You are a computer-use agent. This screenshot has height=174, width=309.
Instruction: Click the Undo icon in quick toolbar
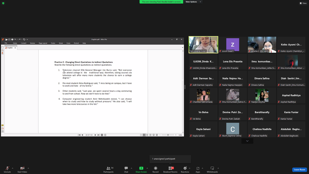[x=15, y=40]
